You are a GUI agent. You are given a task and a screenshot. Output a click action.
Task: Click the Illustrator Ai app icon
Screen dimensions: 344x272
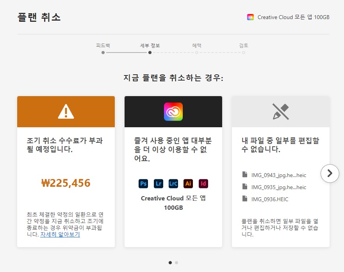tap(188, 183)
